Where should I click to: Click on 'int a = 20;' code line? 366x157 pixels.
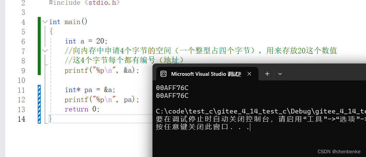coord(86,41)
